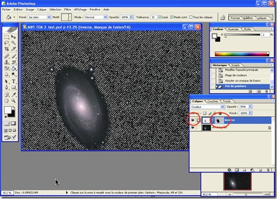
Task: Toggle Lissé anti-alias checkbox
Action: pyautogui.click(x=160, y=17)
